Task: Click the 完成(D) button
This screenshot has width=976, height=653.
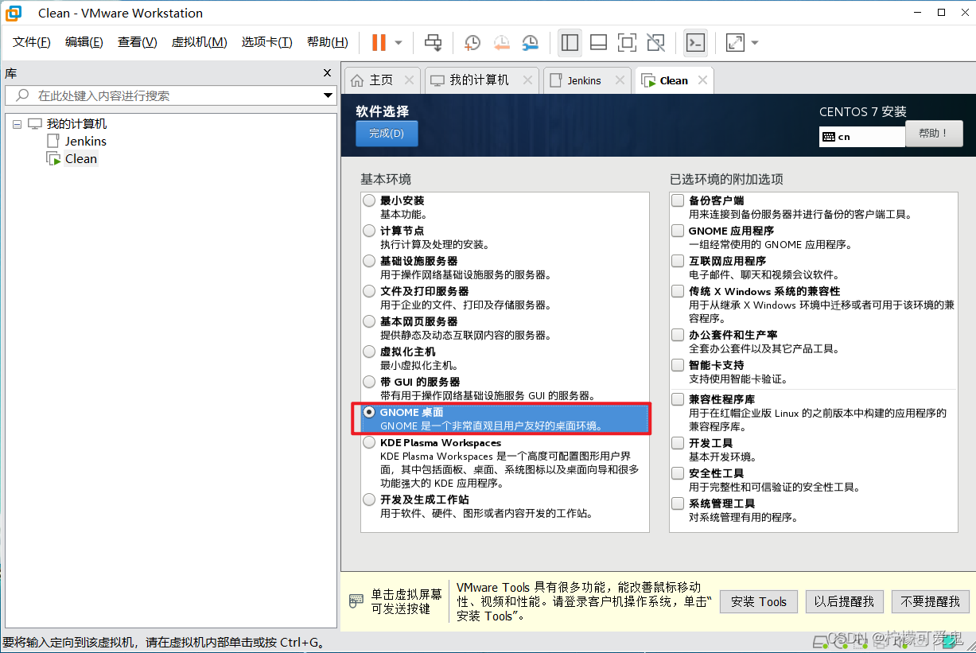Action: tap(387, 134)
